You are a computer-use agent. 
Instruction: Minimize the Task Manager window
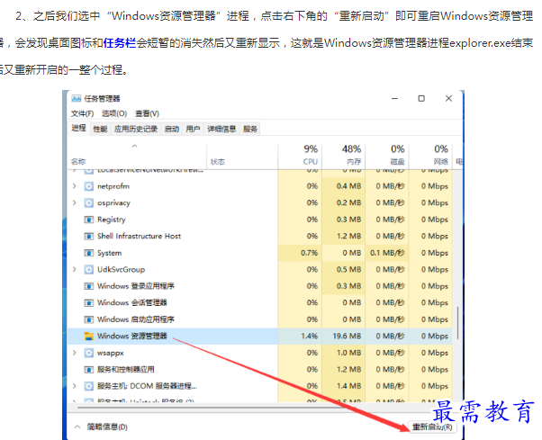[x=394, y=99]
